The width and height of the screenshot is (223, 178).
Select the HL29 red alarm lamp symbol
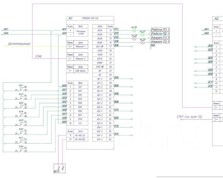click(x=142, y=43)
